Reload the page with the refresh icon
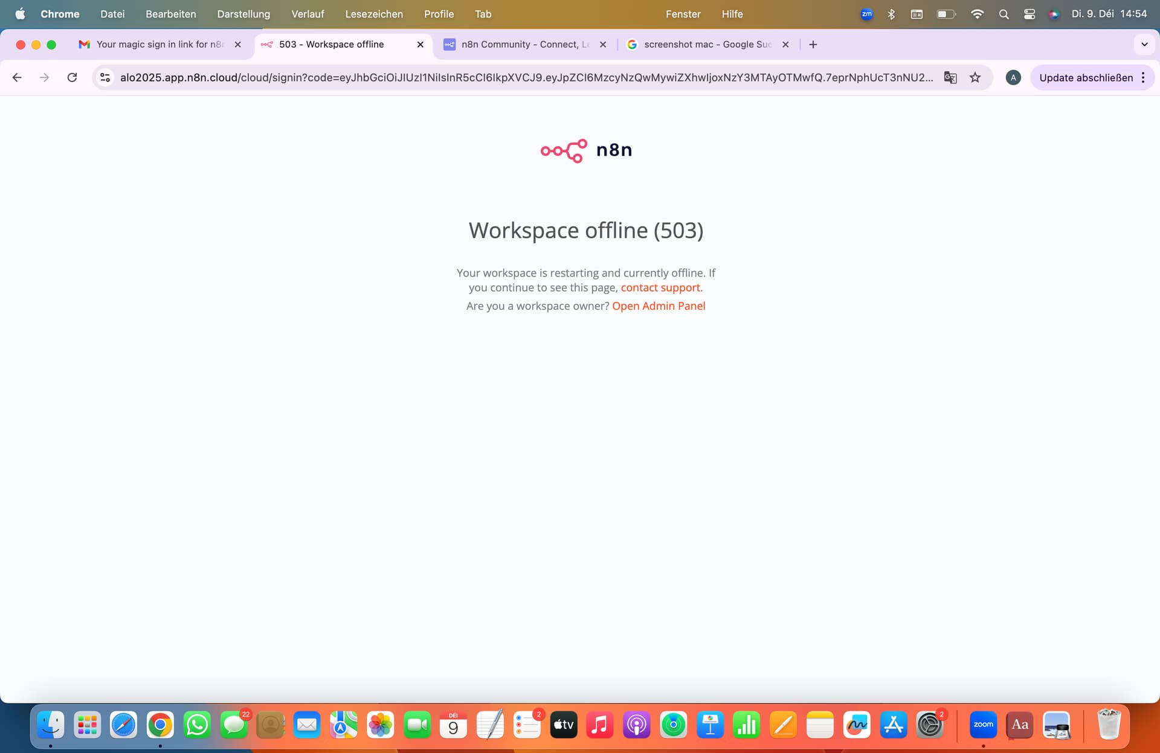1160x753 pixels. tap(72, 77)
